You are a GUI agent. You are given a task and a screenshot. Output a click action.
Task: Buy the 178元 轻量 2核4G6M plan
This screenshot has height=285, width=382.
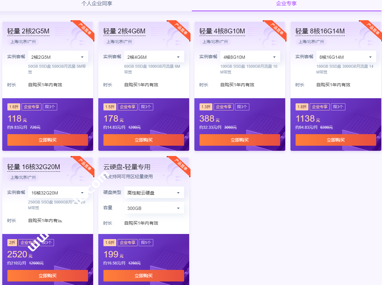coord(144,140)
